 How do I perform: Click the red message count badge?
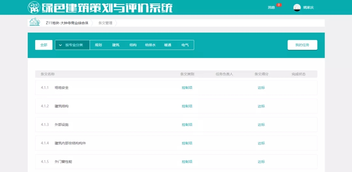[x=279, y=5]
